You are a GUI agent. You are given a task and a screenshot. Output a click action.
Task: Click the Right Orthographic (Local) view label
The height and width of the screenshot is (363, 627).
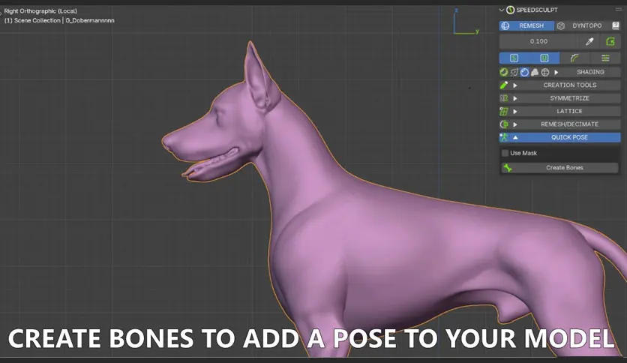pyautogui.click(x=40, y=11)
